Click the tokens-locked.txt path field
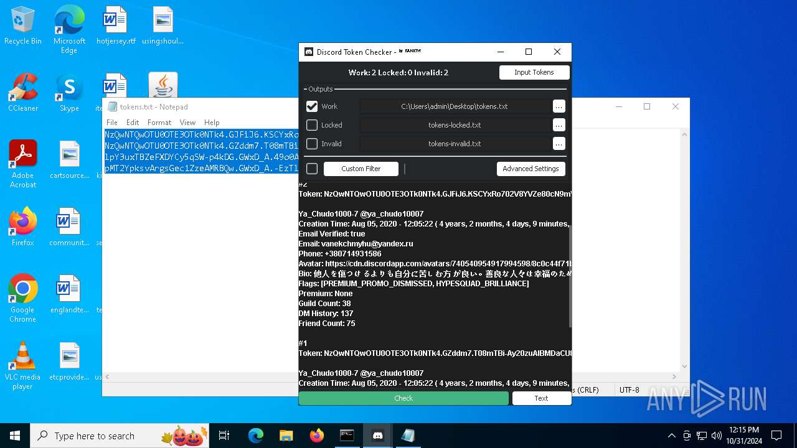Image resolution: width=797 pixels, height=448 pixels. tap(455, 125)
